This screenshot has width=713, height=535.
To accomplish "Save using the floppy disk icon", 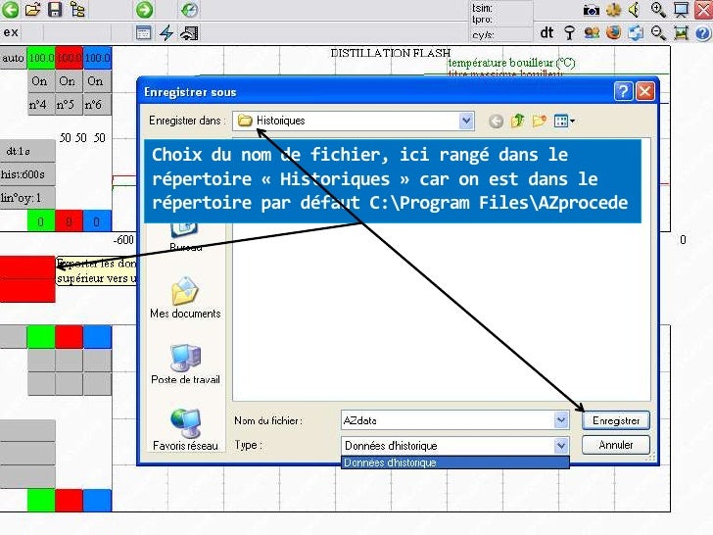I will point(55,10).
